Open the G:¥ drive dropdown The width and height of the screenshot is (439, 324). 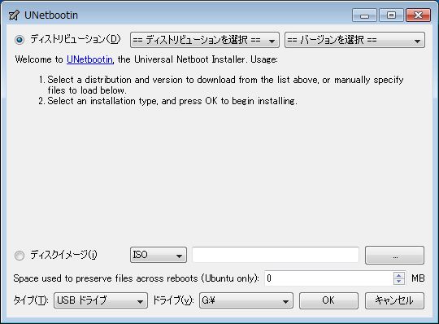[x=246, y=300]
